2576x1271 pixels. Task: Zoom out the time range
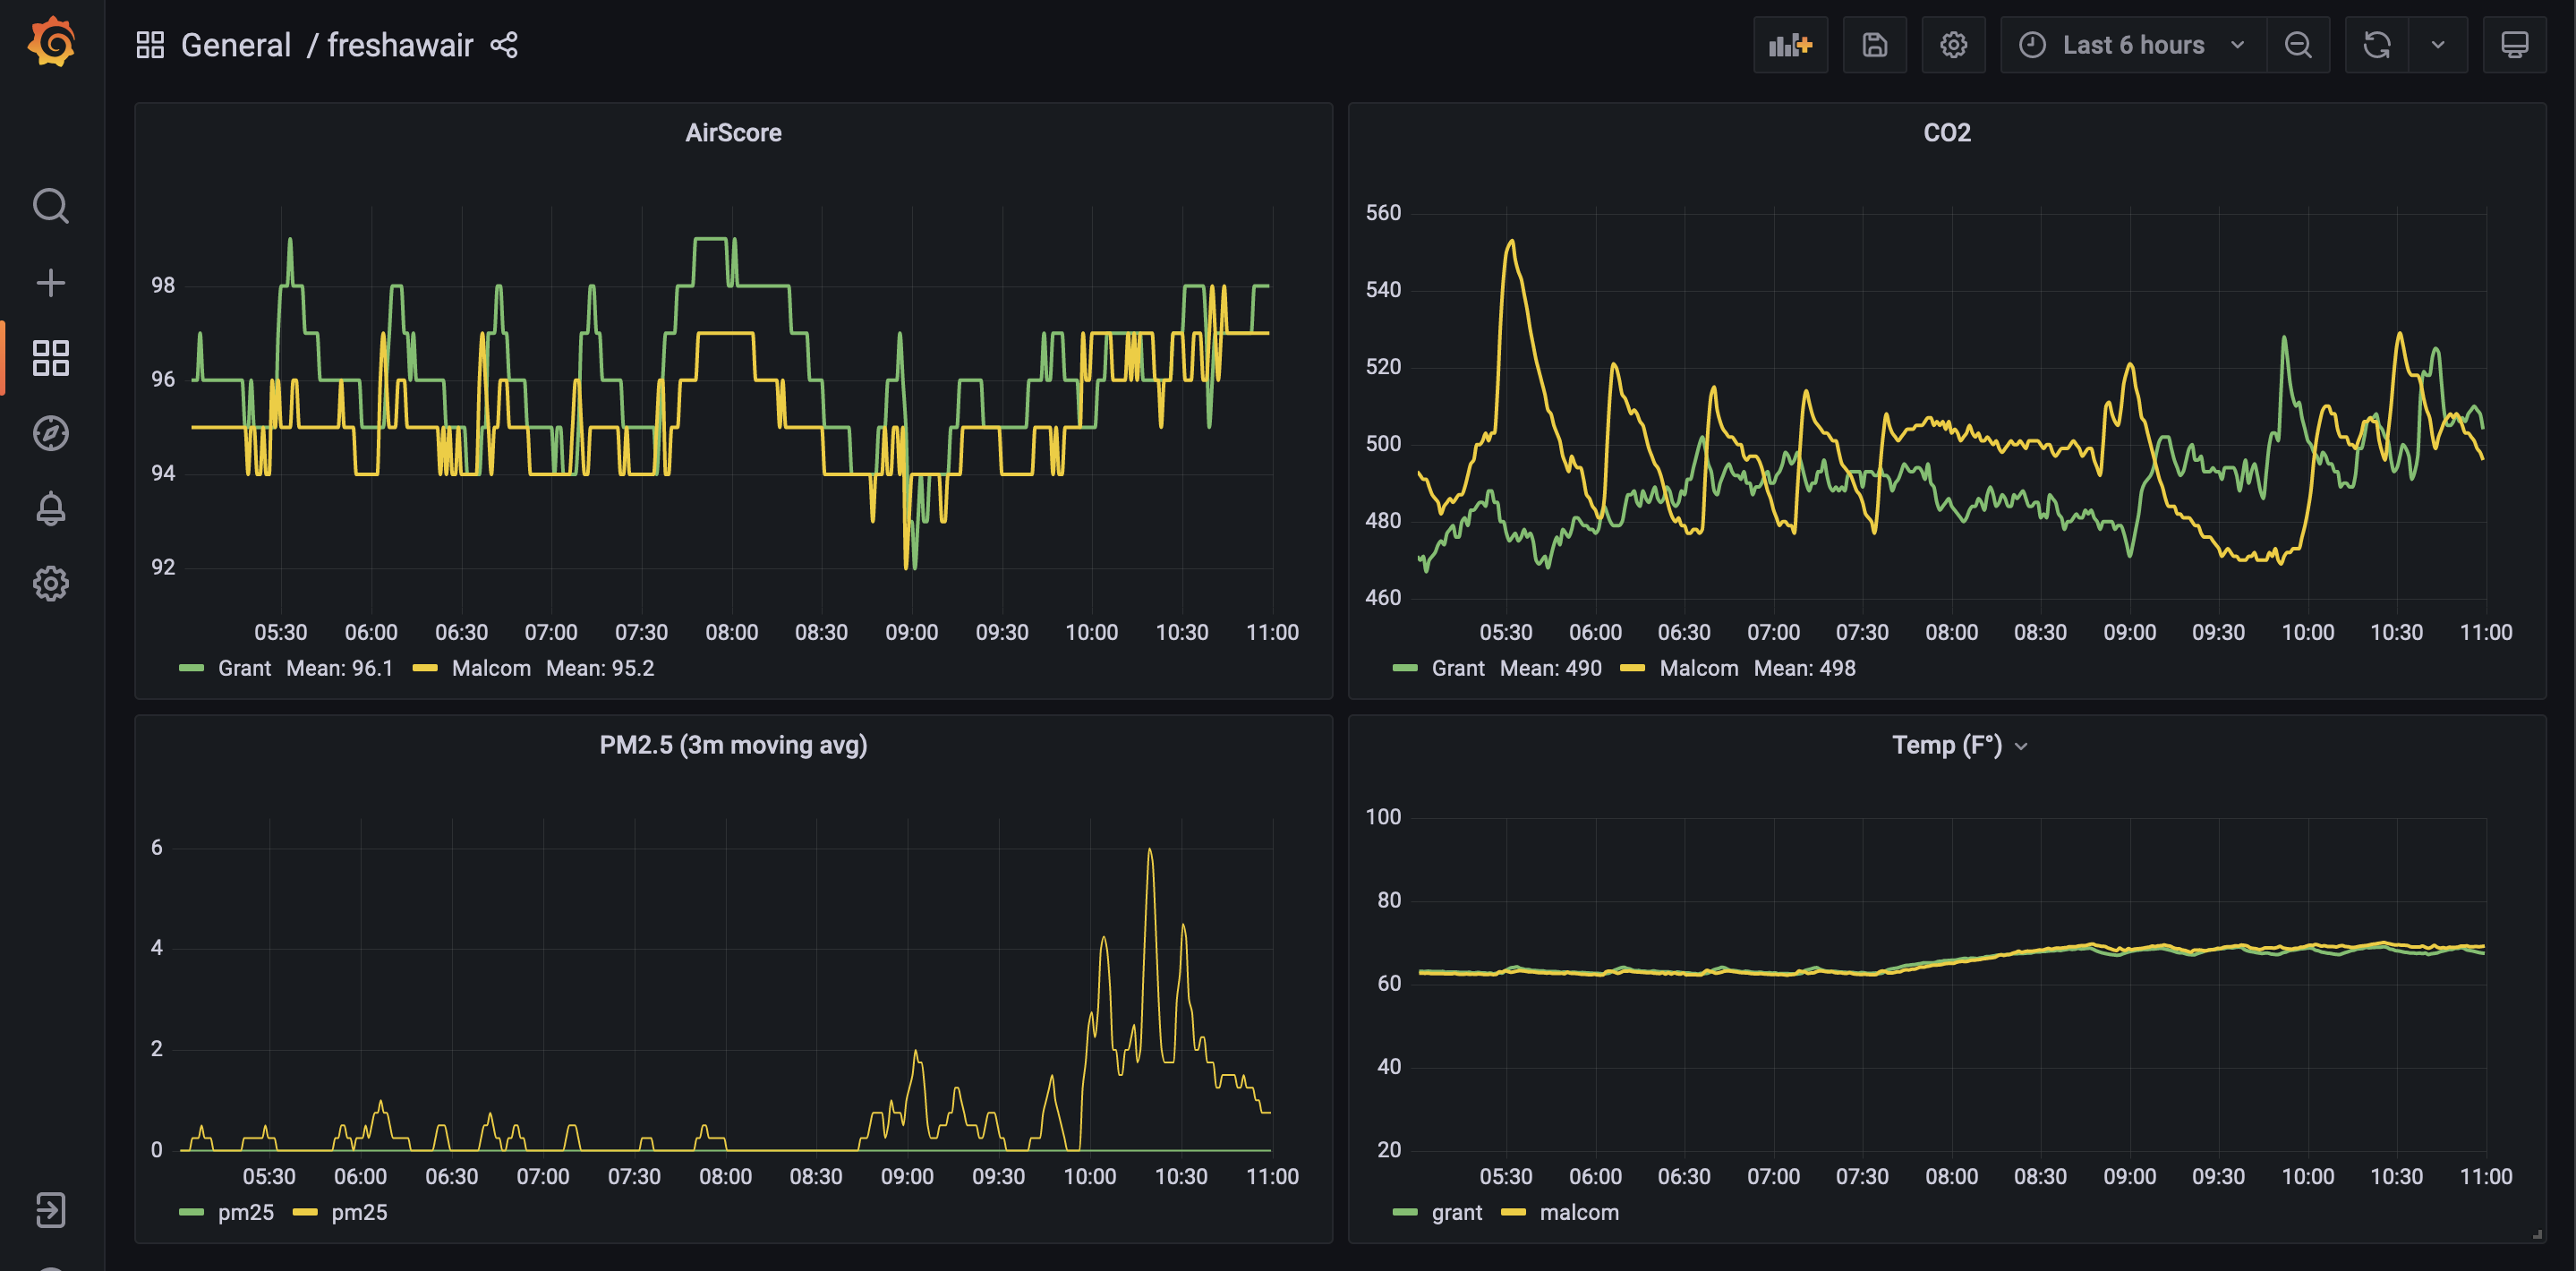pos(2298,45)
